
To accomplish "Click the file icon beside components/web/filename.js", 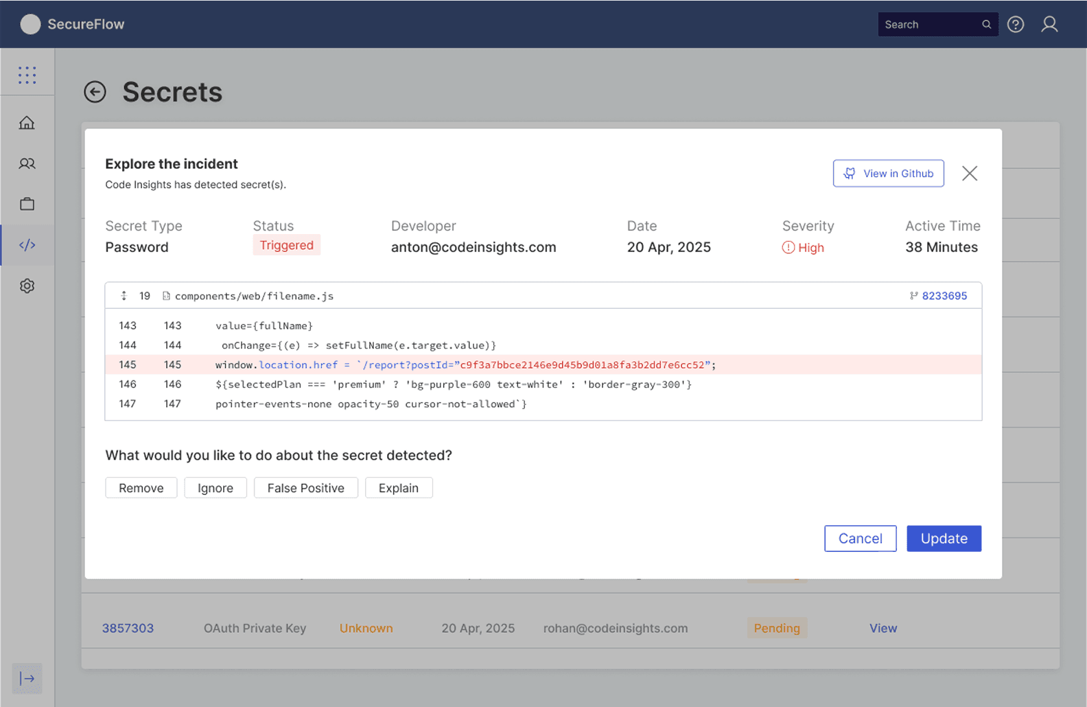I will (x=166, y=296).
